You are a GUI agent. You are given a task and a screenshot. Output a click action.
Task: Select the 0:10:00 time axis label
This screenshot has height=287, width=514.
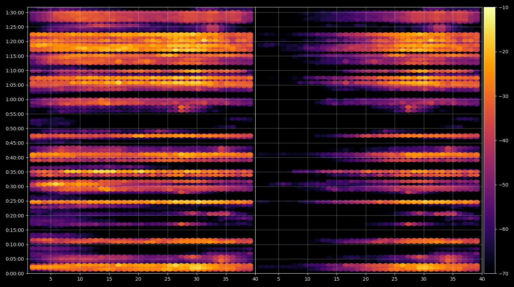(x=15, y=244)
